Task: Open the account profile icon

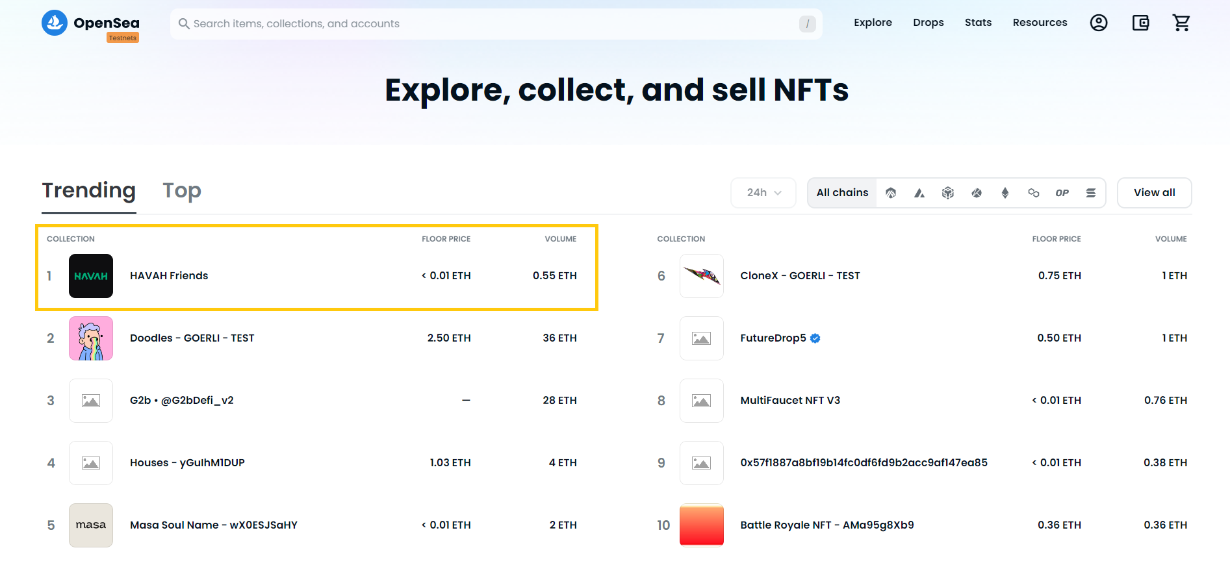Action: [1099, 23]
